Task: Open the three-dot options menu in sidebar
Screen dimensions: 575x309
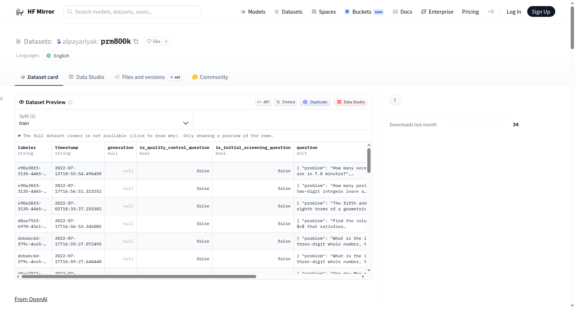Action: click(x=395, y=100)
